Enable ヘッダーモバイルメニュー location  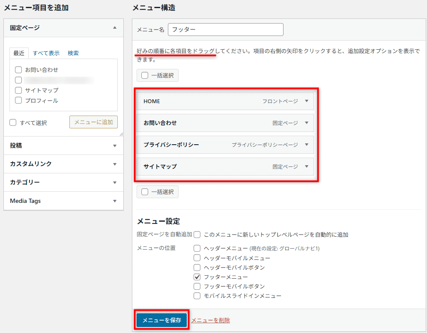[x=197, y=258]
